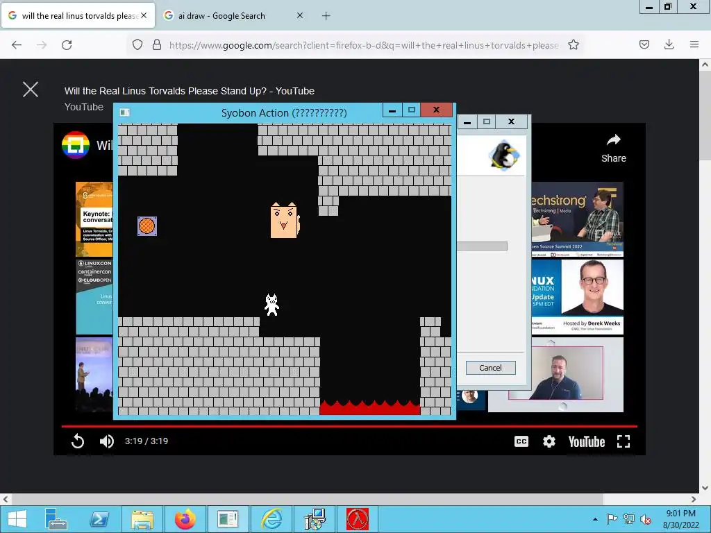711x533 pixels.
Task: Click the muted volume tray icon
Action: [x=645, y=519]
